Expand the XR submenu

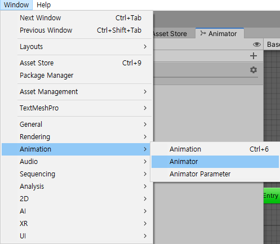click(x=77, y=224)
